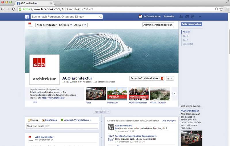Click Seiteninfo aktualisieren button

tap(147, 78)
